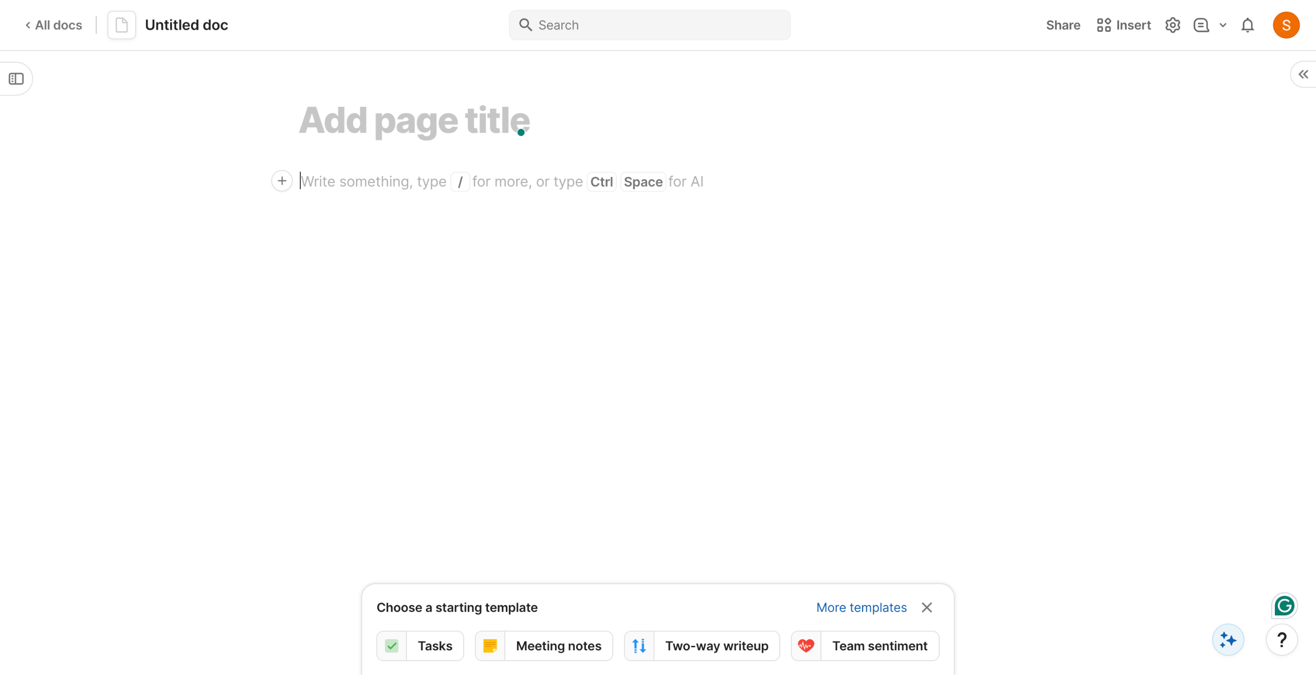Image resolution: width=1316 pixels, height=675 pixels.
Task: Focus the Search field
Action: (650, 25)
